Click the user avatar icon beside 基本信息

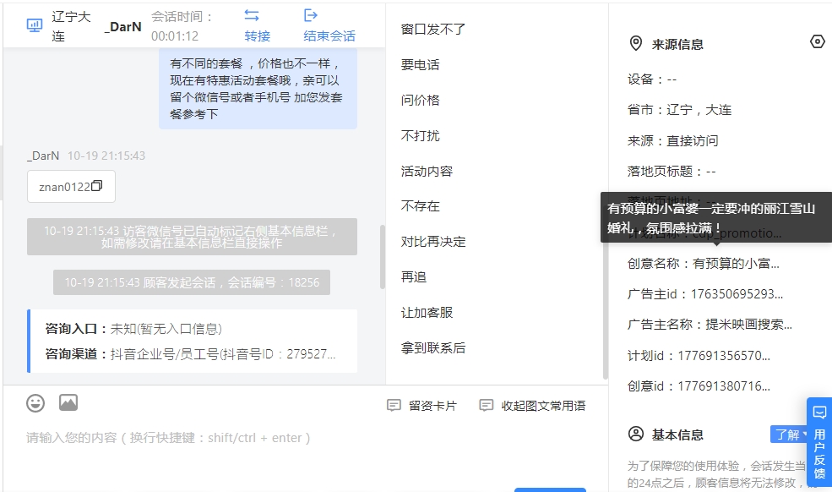(x=636, y=434)
